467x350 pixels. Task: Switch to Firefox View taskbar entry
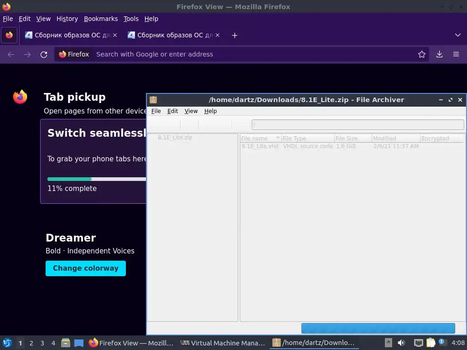131,343
